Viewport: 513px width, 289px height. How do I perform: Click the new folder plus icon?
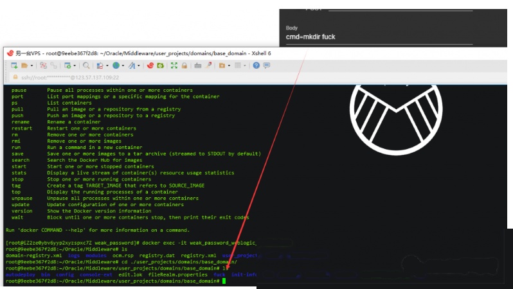point(222,66)
